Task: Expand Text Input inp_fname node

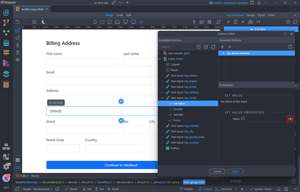Action: [162, 76]
